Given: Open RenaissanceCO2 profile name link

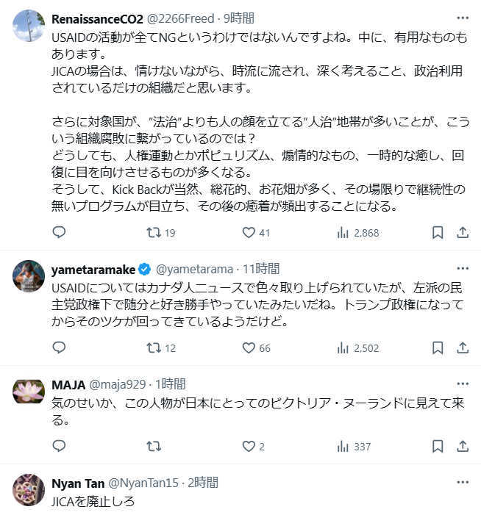Looking at the screenshot, I should (x=97, y=18).
